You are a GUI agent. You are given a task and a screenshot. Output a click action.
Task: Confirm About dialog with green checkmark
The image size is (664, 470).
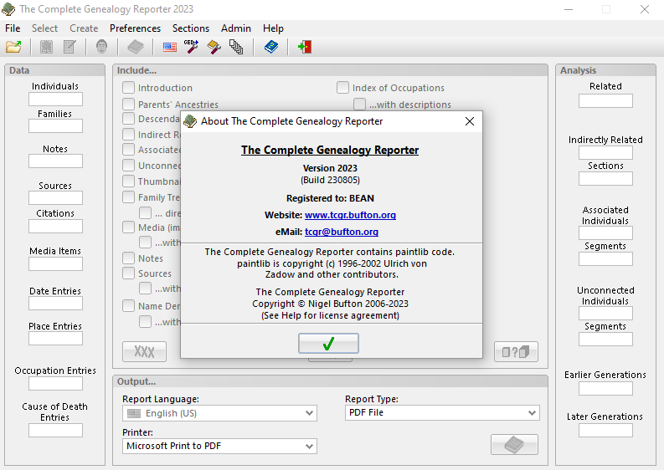coord(328,343)
